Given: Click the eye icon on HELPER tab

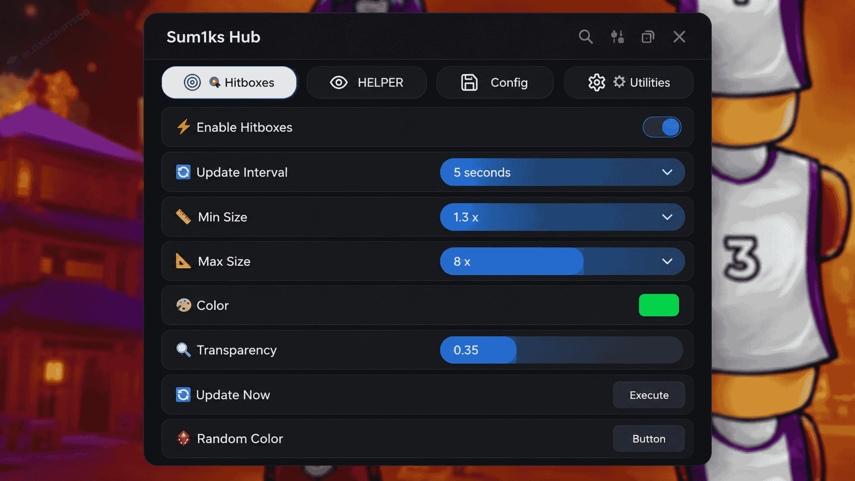Looking at the screenshot, I should (339, 82).
